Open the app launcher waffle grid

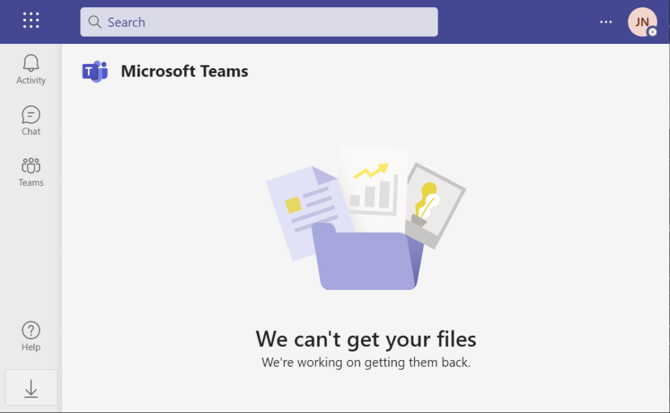pos(31,20)
